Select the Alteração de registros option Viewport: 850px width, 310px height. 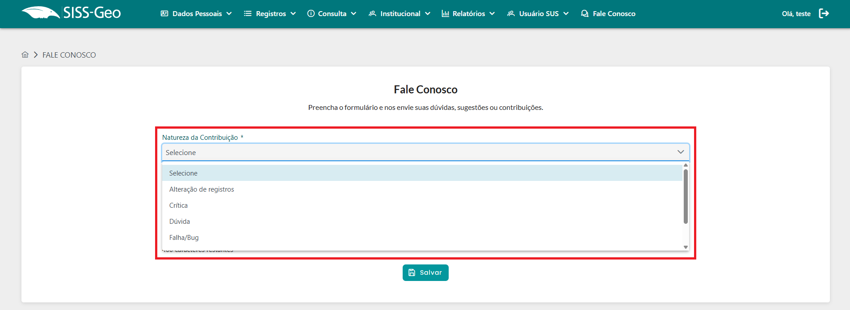point(202,189)
